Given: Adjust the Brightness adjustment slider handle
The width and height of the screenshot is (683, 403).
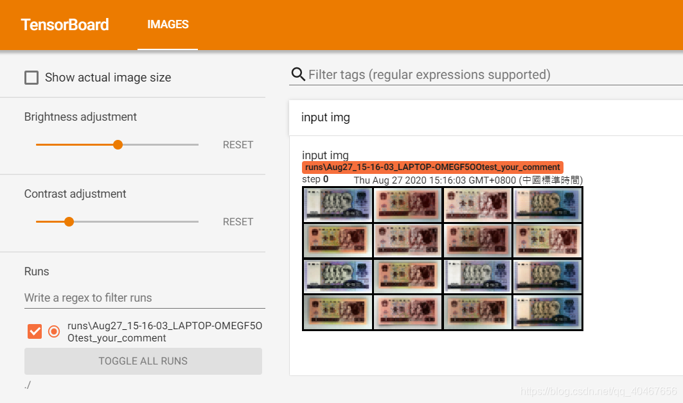Looking at the screenshot, I should [x=118, y=145].
